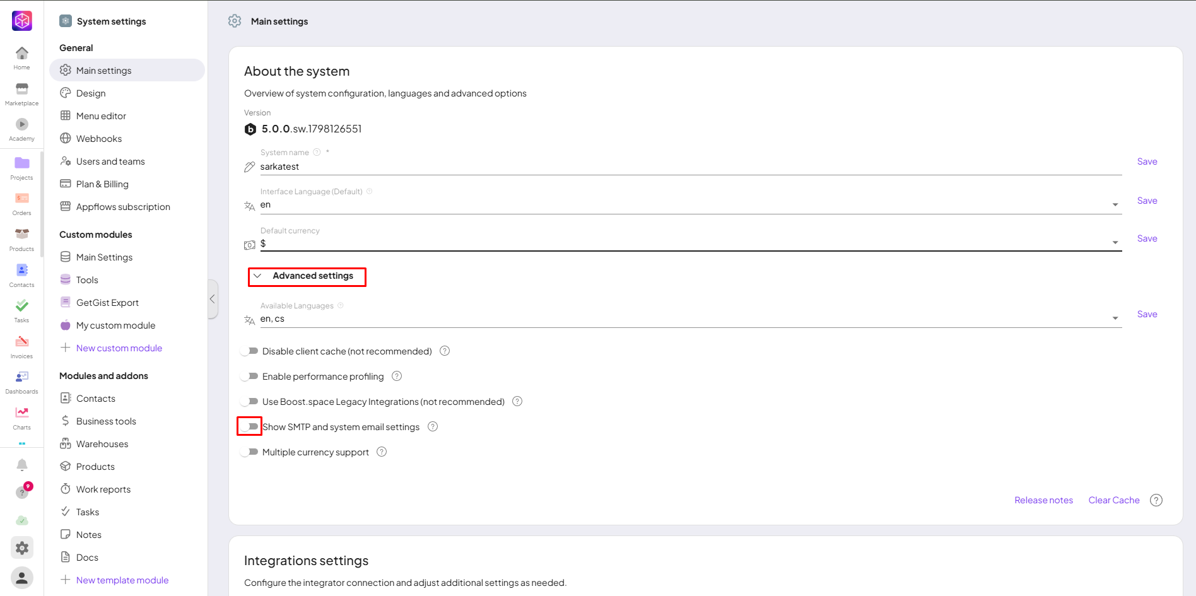The width and height of the screenshot is (1196, 596).
Task: Enable performance profiling toggle
Action: tap(250, 377)
